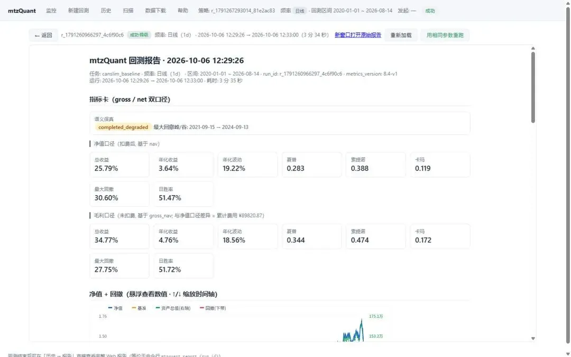571x357 pixels.
Task: Open the 新建回测 menu item
Action: click(x=78, y=11)
